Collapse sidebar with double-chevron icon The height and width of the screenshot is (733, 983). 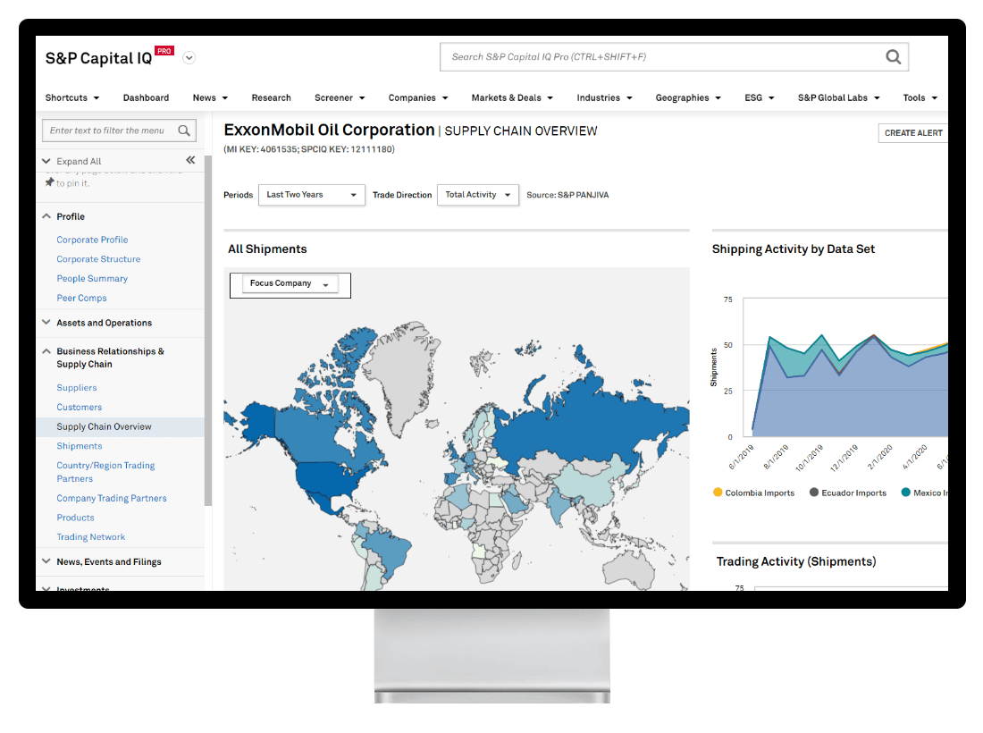pyautogui.click(x=190, y=160)
